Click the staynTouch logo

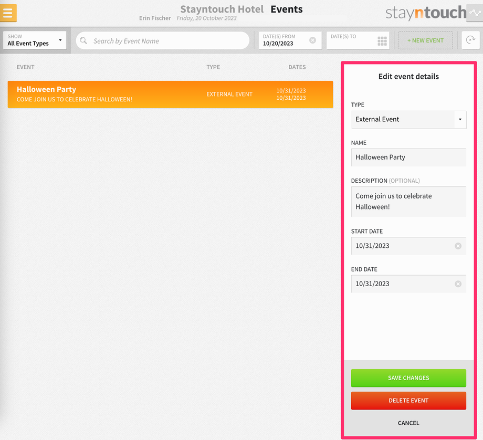point(426,13)
